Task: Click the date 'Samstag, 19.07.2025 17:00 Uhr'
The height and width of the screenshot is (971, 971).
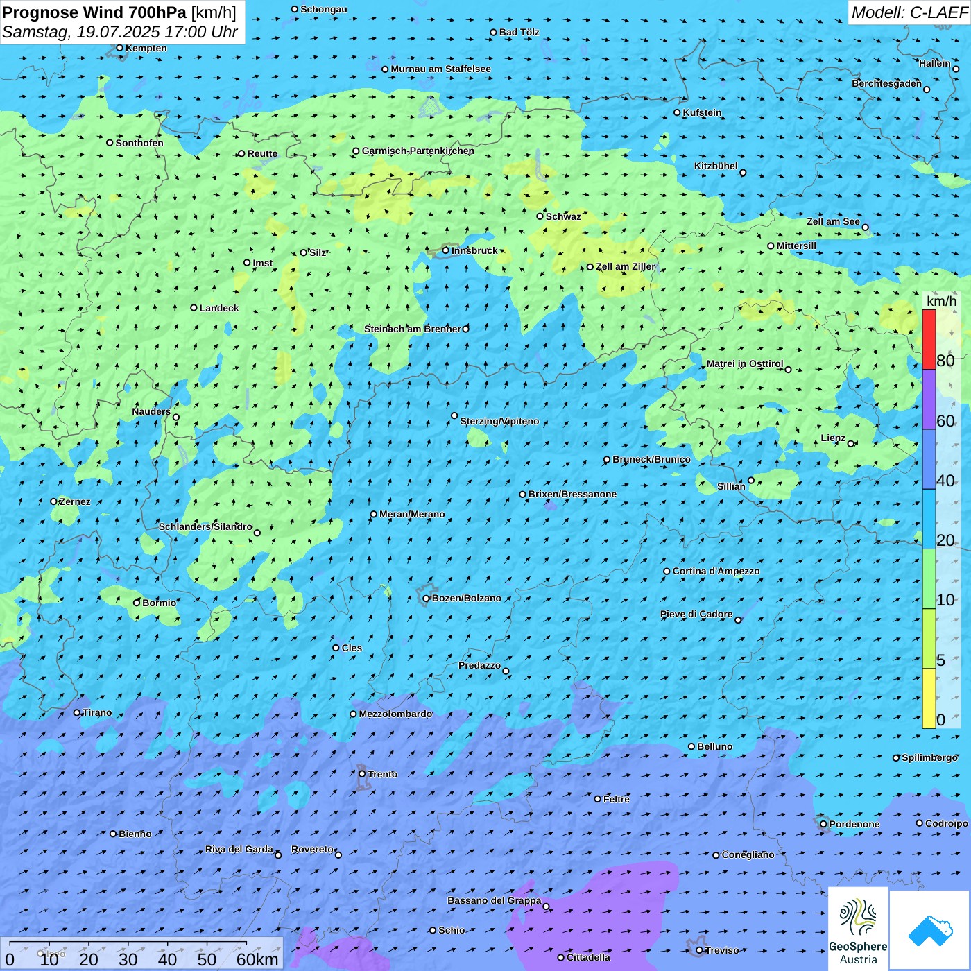Action: point(120,32)
